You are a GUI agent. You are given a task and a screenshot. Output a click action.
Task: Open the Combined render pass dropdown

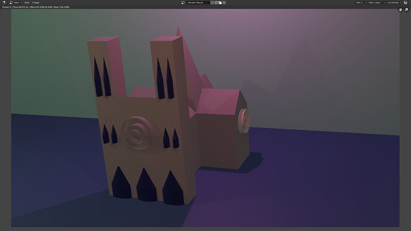[394, 2]
